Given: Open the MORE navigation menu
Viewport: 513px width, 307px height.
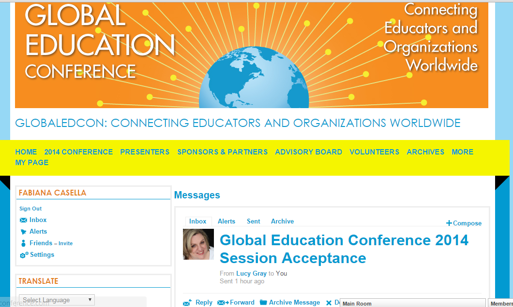Looking at the screenshot, I should [462, 152].
